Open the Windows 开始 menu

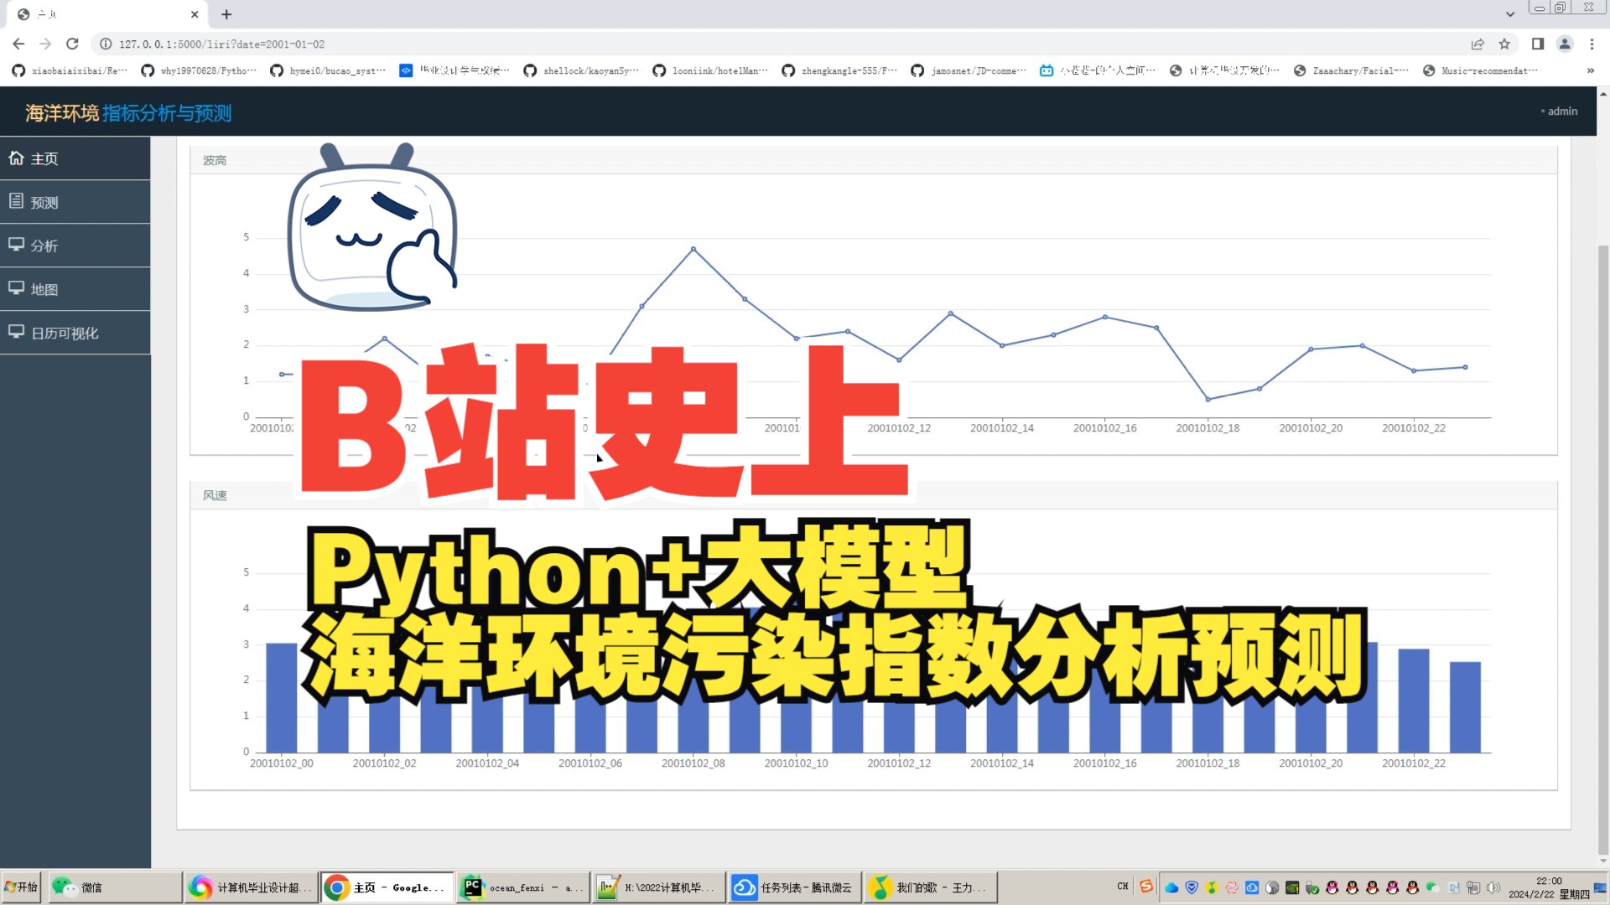click(21, 887)
